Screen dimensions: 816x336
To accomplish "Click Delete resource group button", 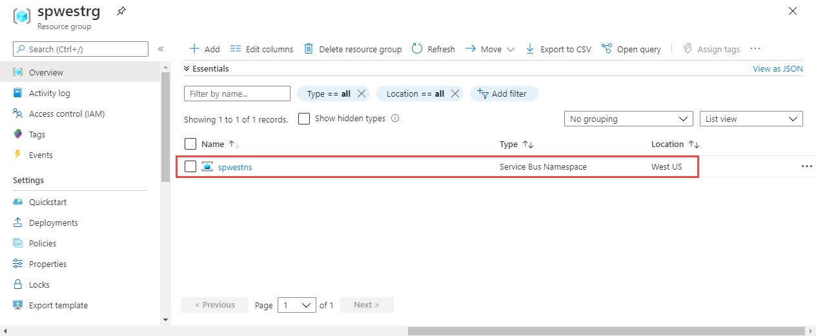I will (x=352, y=49).
